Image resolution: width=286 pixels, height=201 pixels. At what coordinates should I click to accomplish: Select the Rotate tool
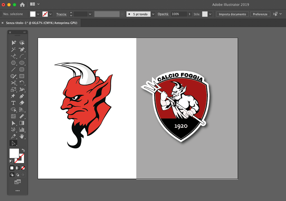tap(22, 83)
